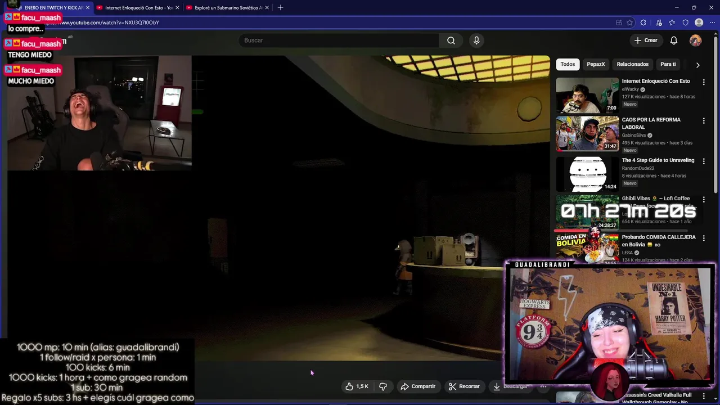Open CAOS POR LA REFORMA LABORAL thumbnail

(x=587, y=134)
